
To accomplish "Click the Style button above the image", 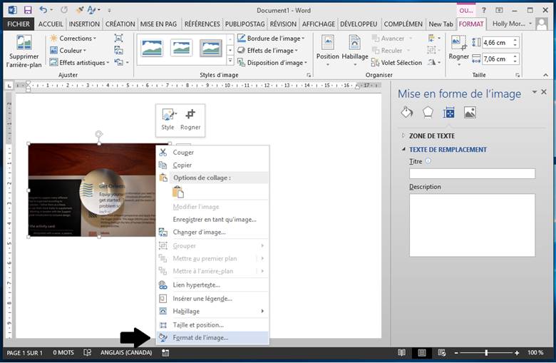I will (x=168, y=119).
